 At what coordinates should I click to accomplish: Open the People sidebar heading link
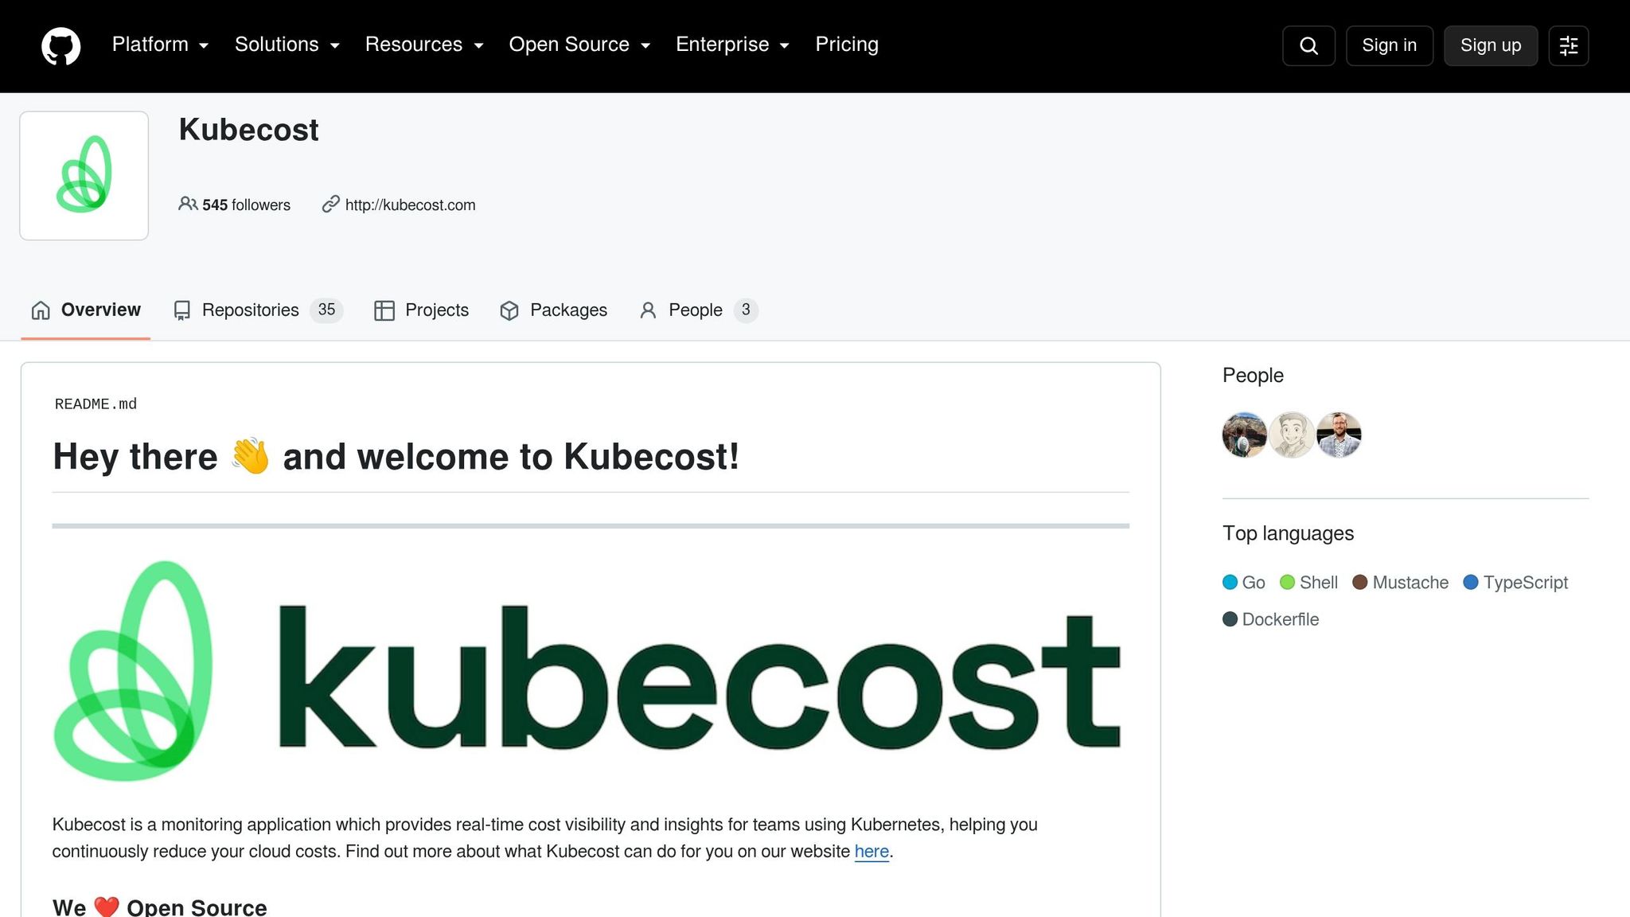1253,375
